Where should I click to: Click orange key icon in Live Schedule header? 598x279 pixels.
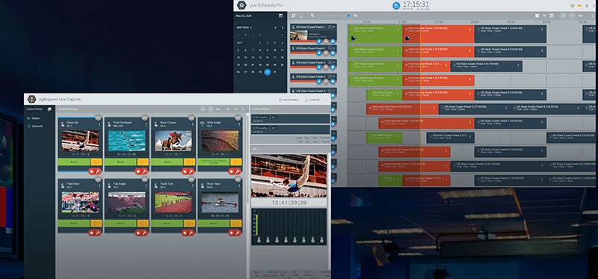point(579,5)
